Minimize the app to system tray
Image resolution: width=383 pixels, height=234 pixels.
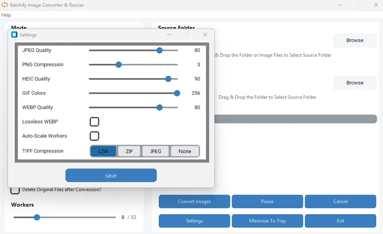[x=267, y=221]
